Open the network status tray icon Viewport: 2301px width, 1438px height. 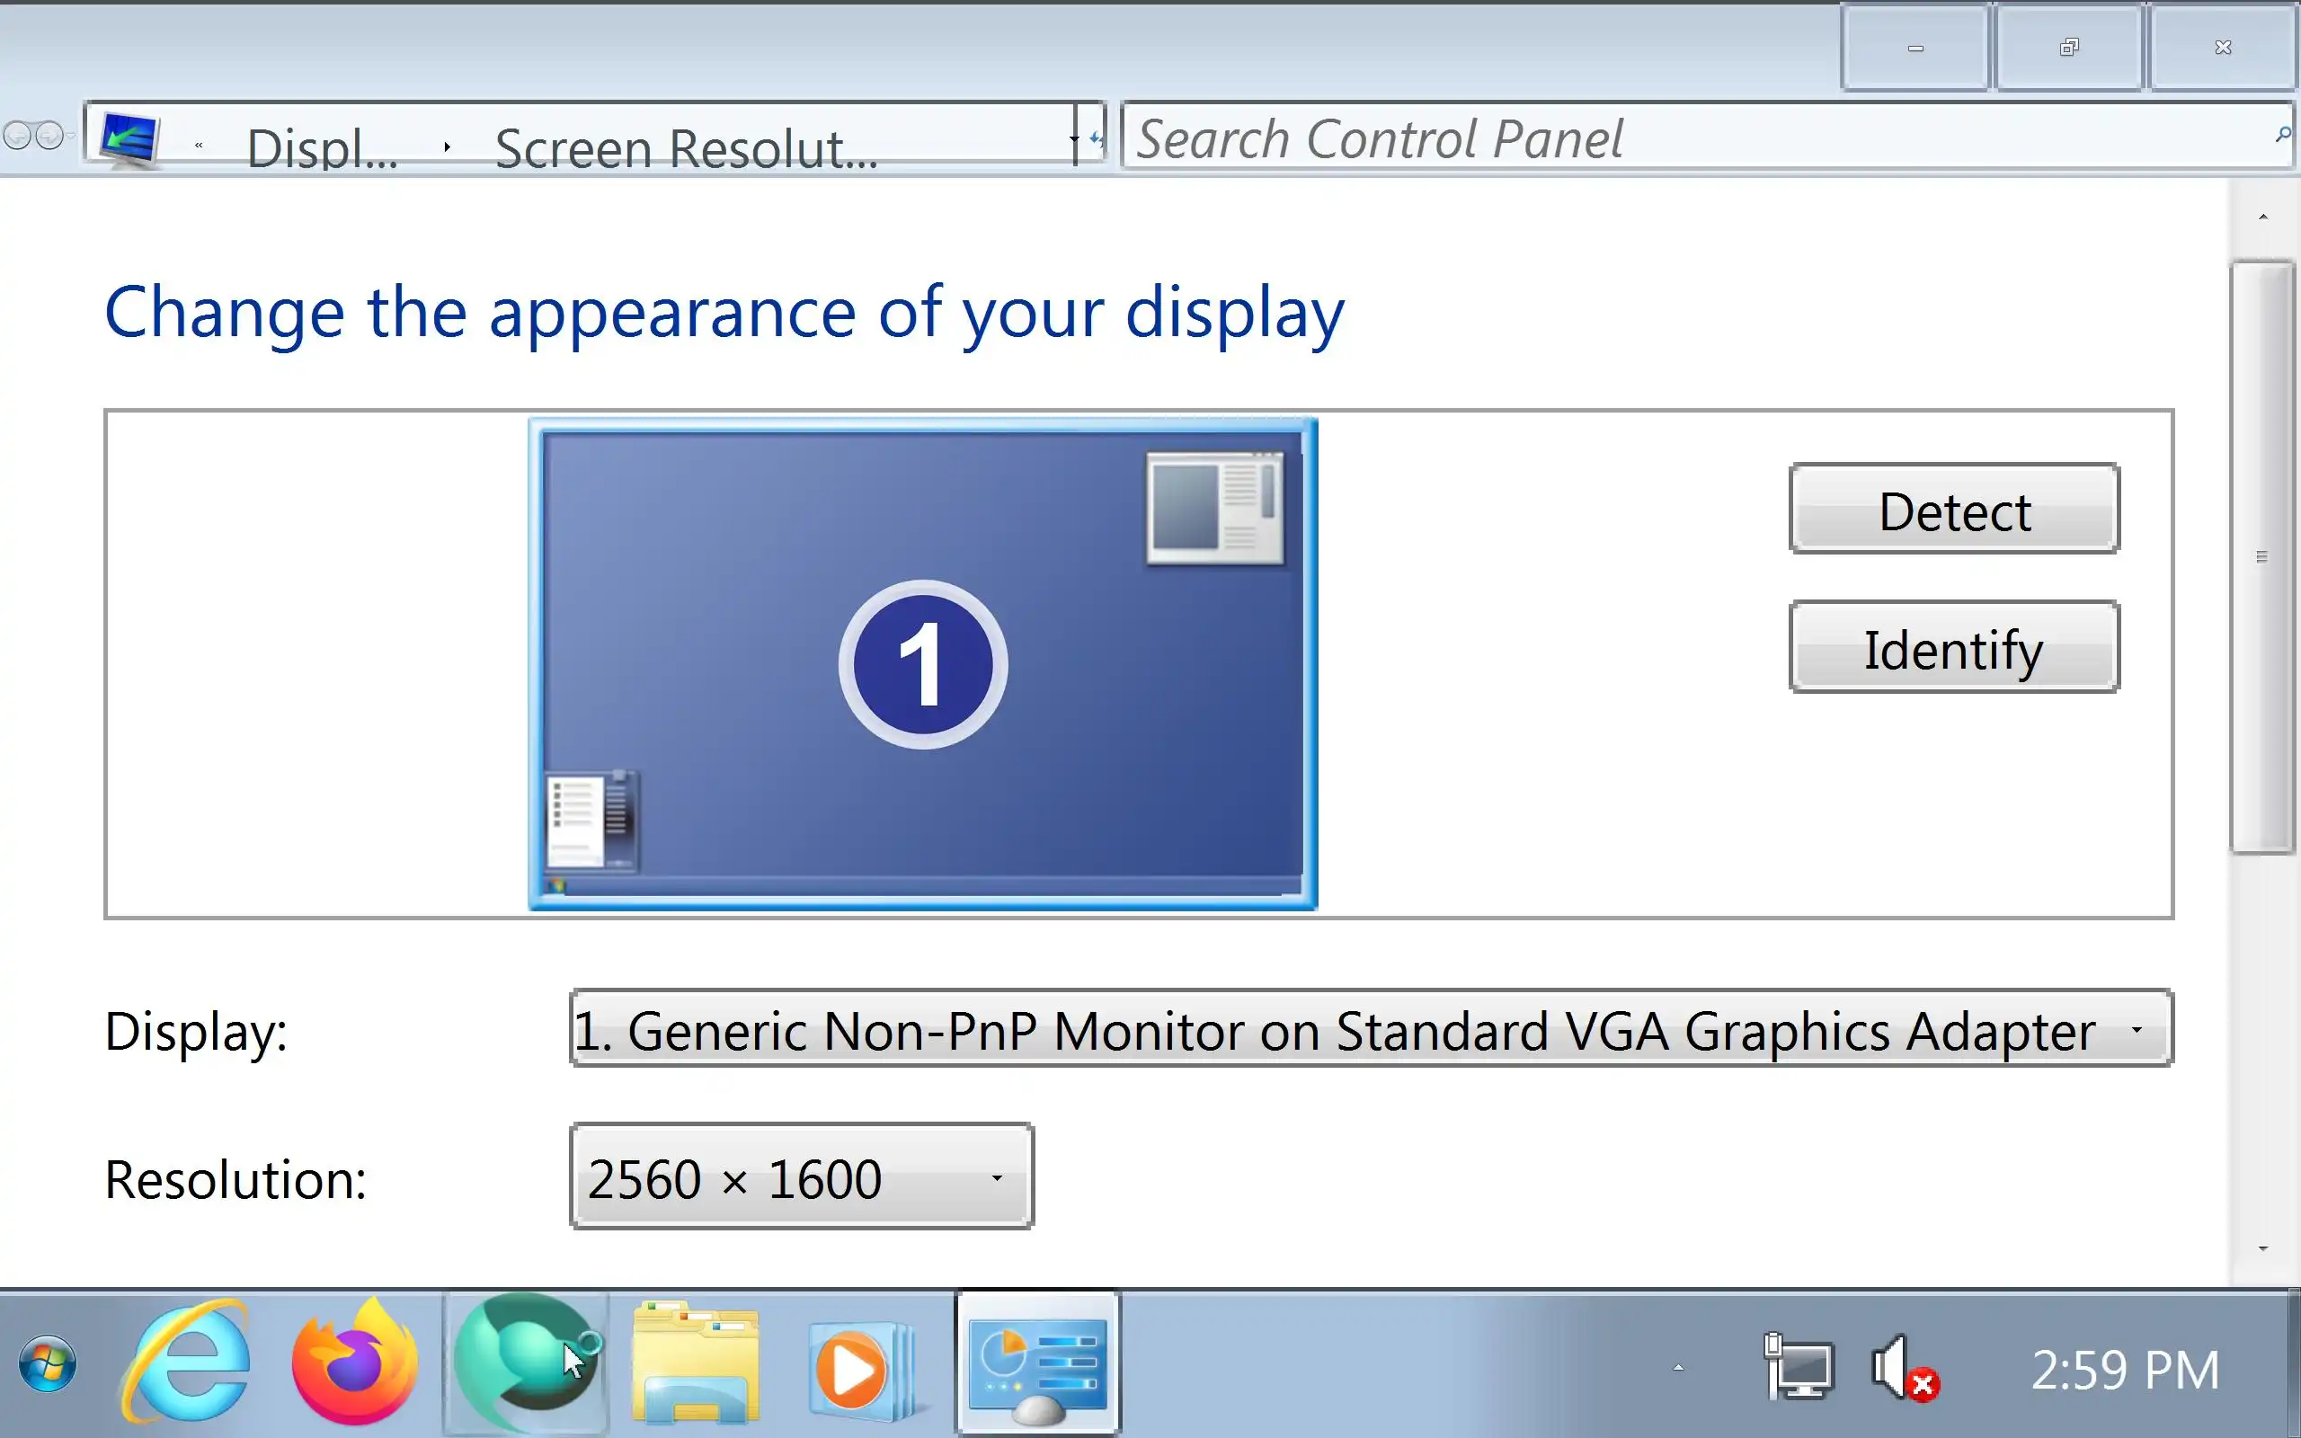point(1798,1368)
